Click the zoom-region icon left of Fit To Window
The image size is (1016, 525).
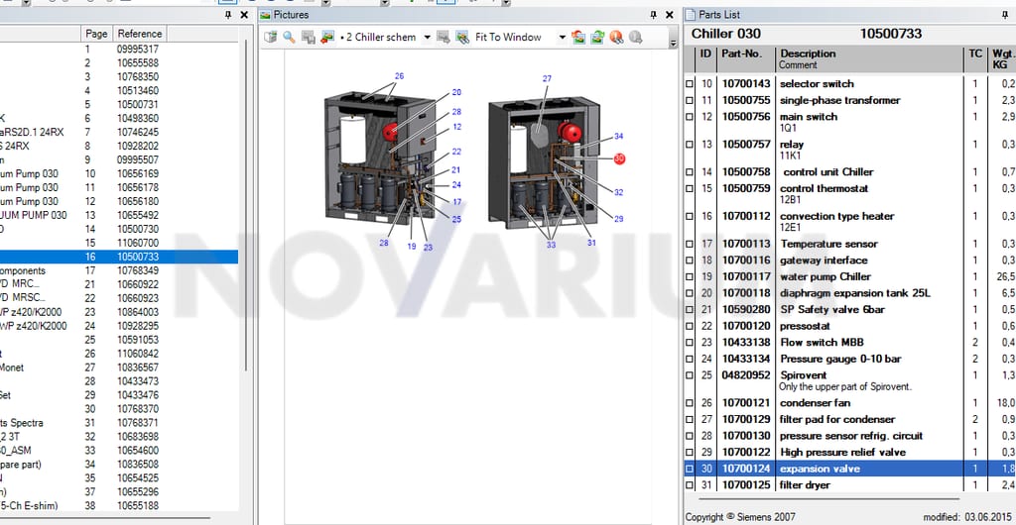click(462, 38)
